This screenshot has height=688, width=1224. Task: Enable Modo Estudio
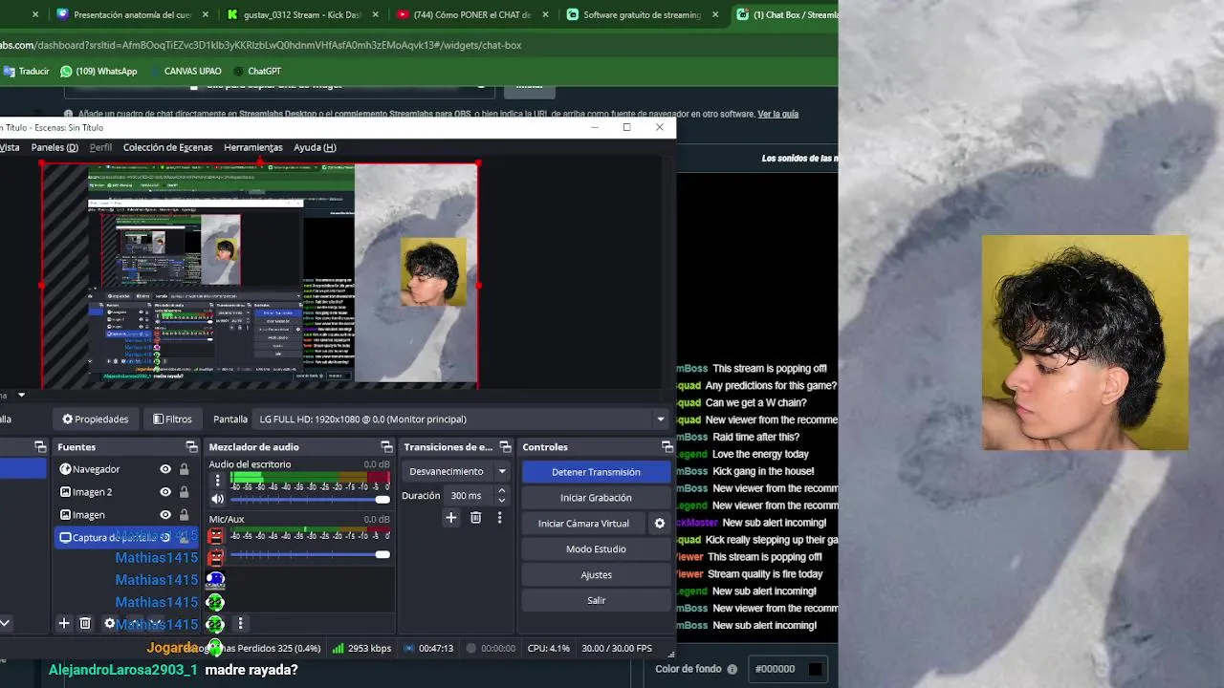point(596,549)
